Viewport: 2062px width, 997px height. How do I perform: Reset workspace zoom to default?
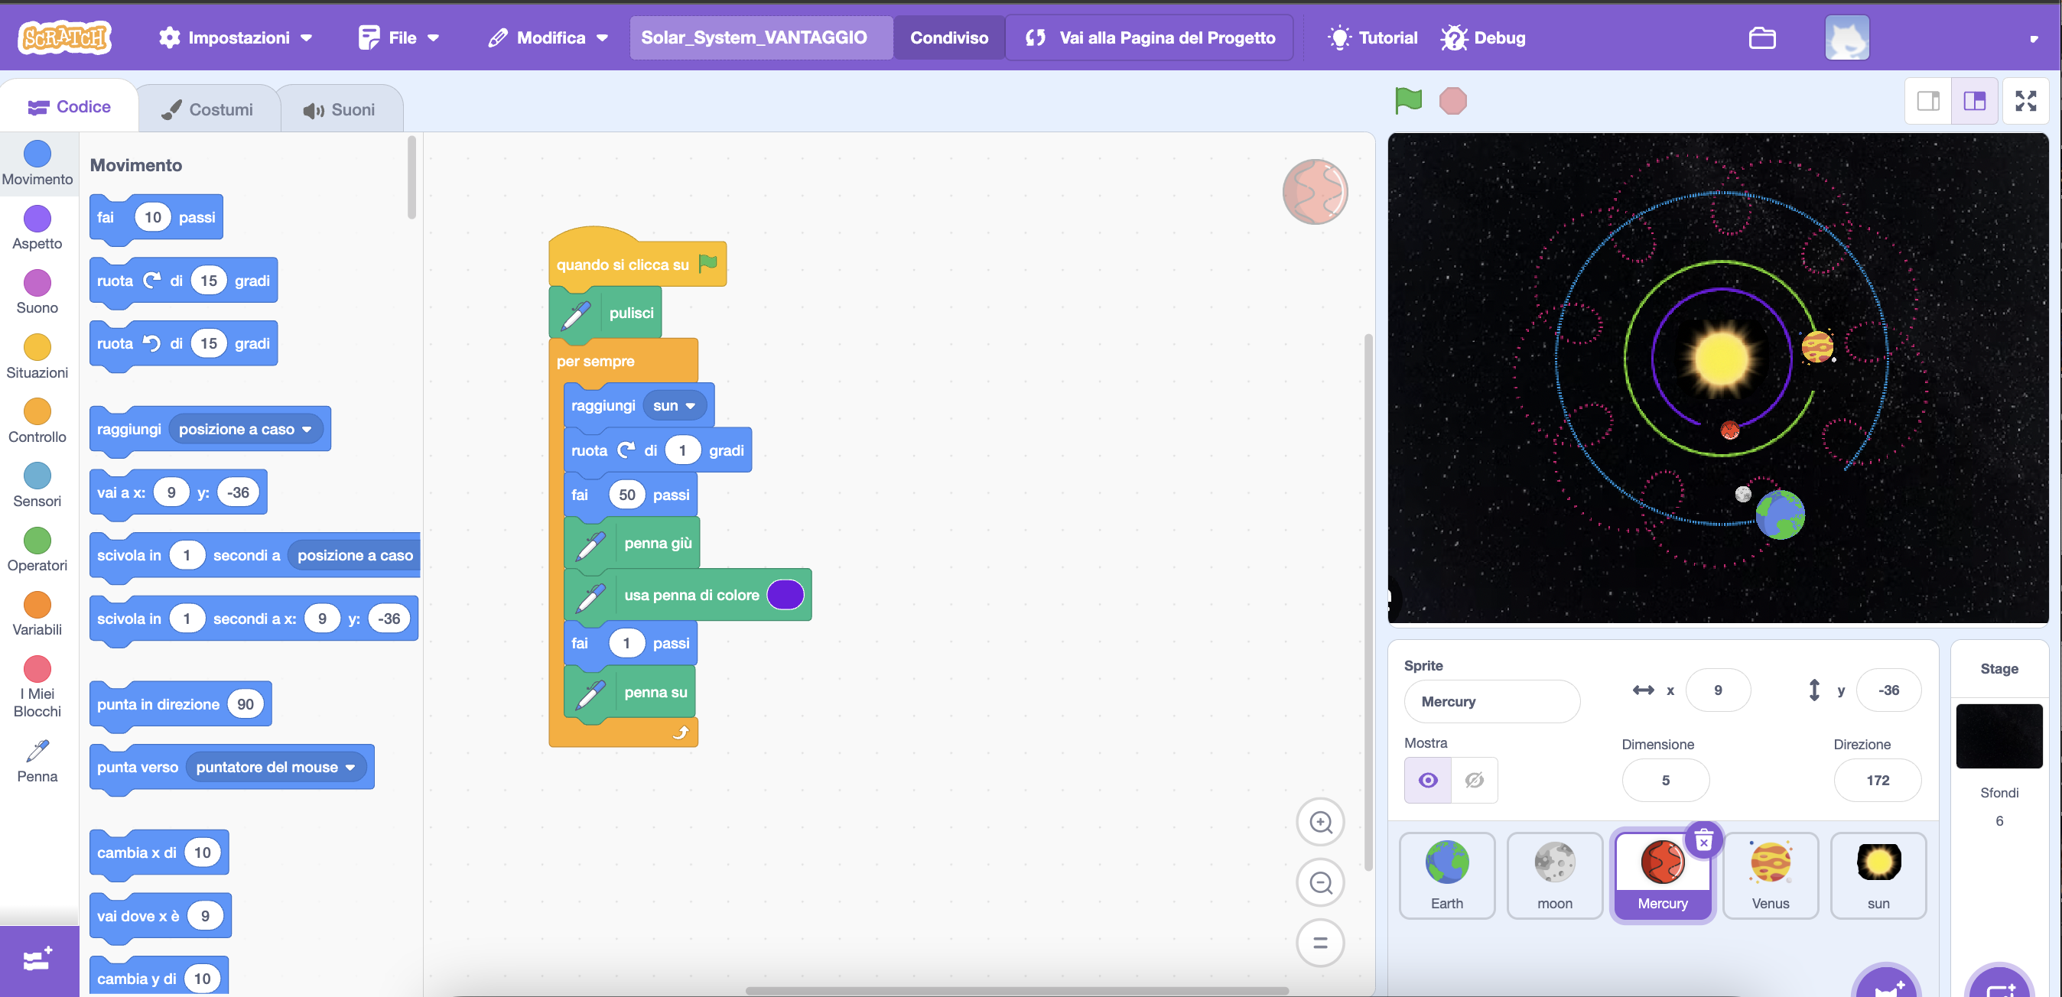(x=1320, y=943)
